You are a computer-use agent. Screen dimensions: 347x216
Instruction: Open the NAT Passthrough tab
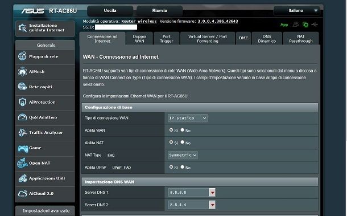(301, 39)
